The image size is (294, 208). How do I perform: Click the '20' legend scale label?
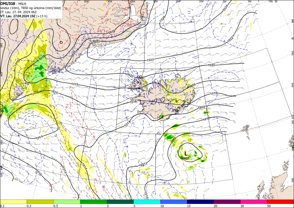216,206
